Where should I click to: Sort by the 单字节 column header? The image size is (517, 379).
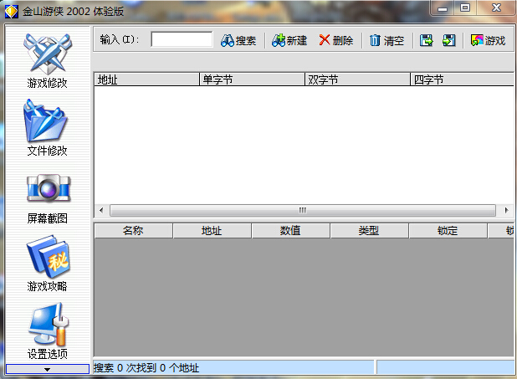253,79
